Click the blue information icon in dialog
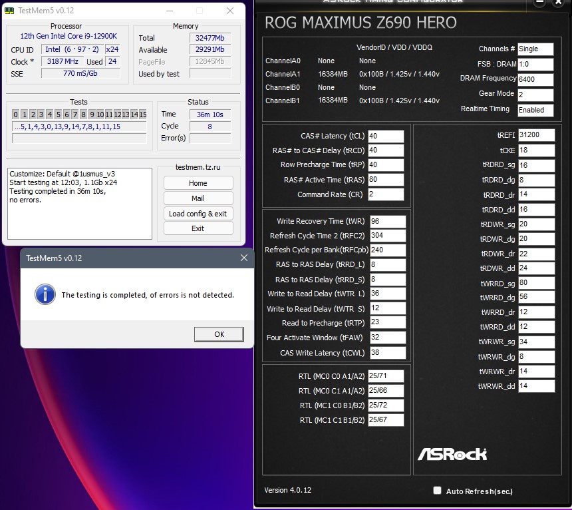Screen dimensions: 572x510 (x=45, y=294)
